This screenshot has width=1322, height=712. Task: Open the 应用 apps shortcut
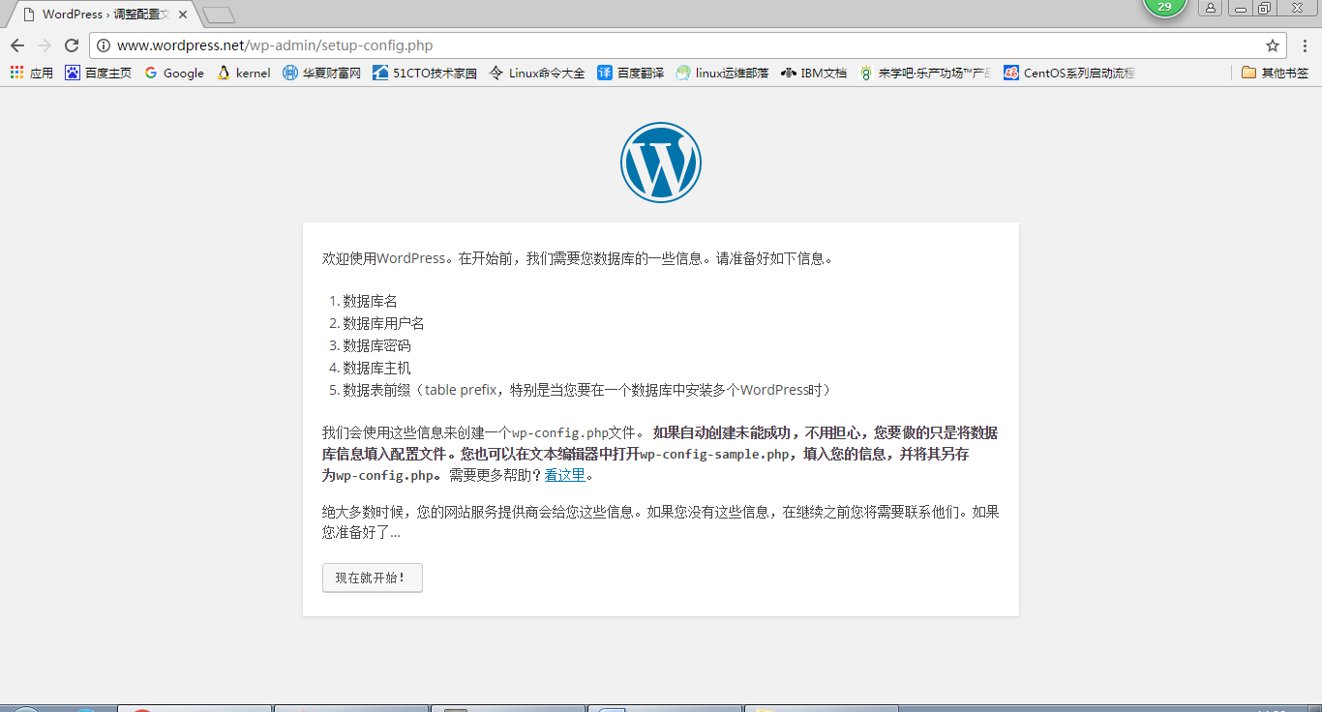[32, 73]
